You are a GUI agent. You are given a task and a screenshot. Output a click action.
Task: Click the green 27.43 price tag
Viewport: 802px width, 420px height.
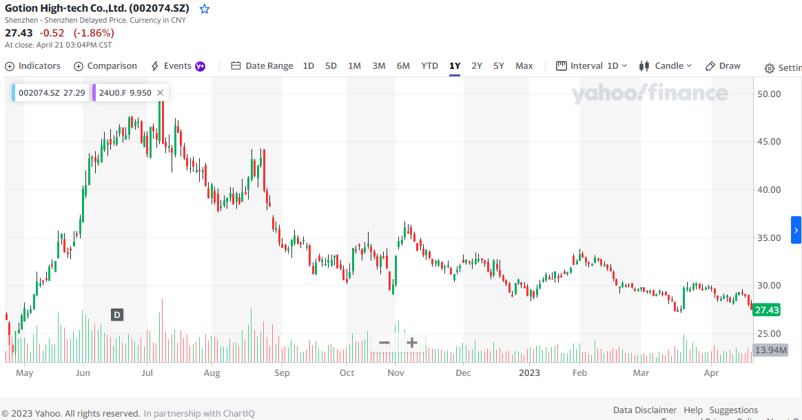[766, 310]
